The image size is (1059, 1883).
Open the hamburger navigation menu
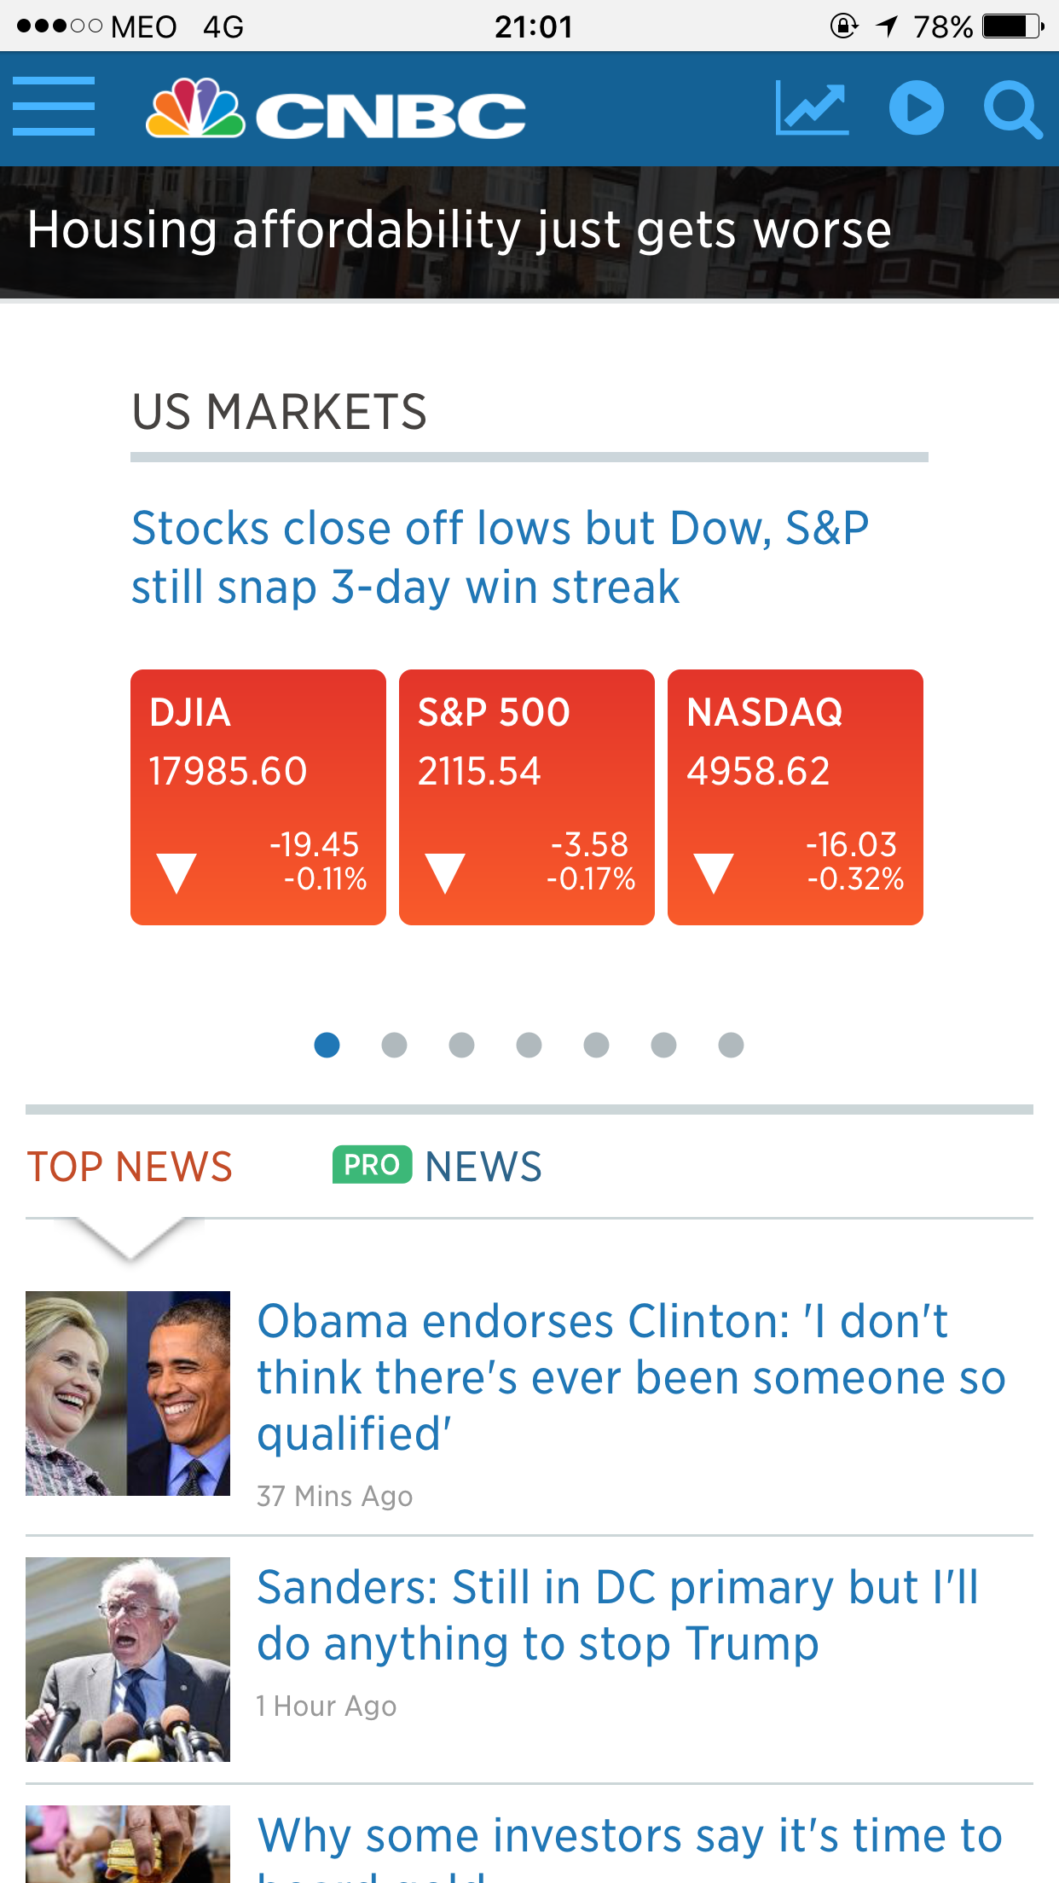point(54,107)
